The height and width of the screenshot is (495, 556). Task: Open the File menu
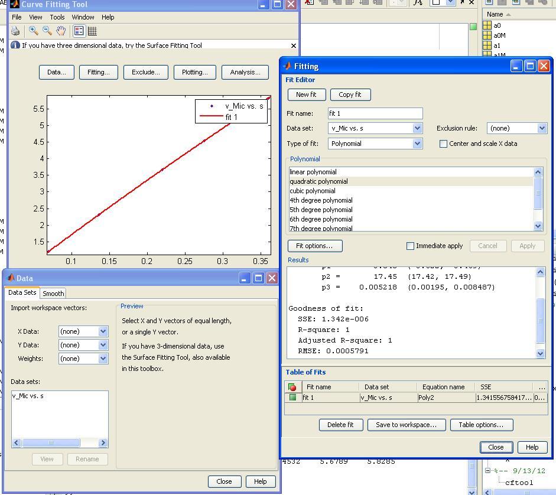point(17,17)
